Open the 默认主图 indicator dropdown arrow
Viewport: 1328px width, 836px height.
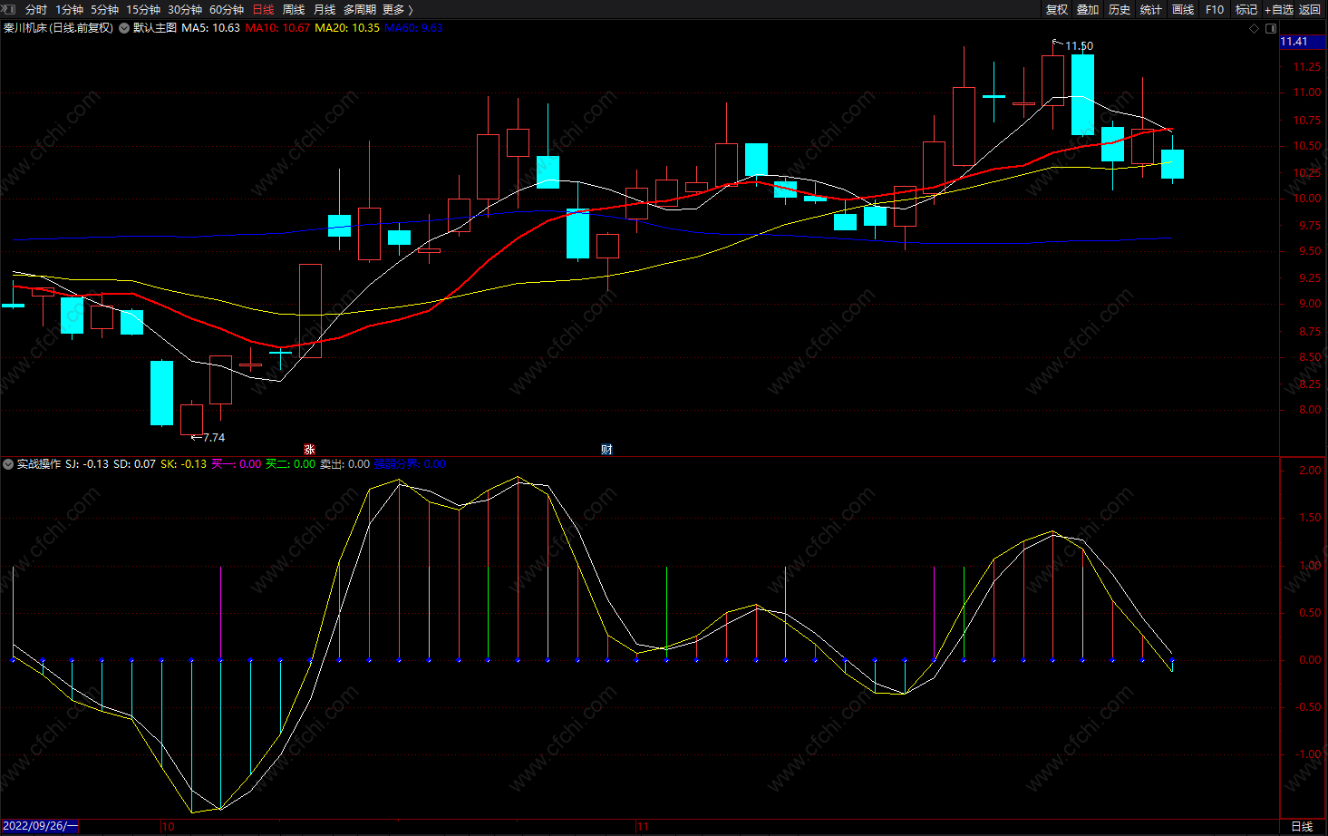124,28
